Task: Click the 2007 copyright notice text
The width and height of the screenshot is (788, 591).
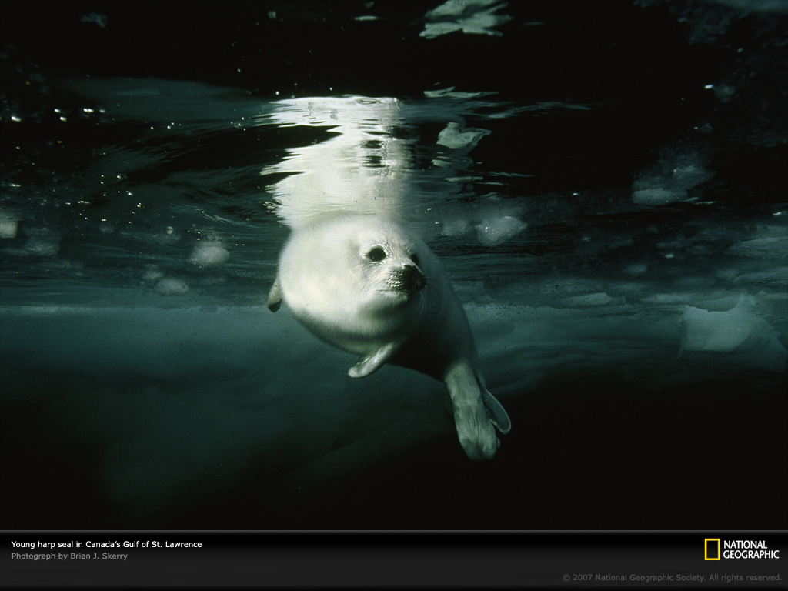Action: coord(672,577)
